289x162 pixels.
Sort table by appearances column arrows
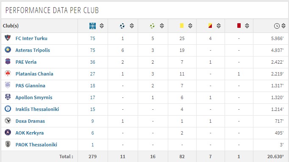[102, 26]
